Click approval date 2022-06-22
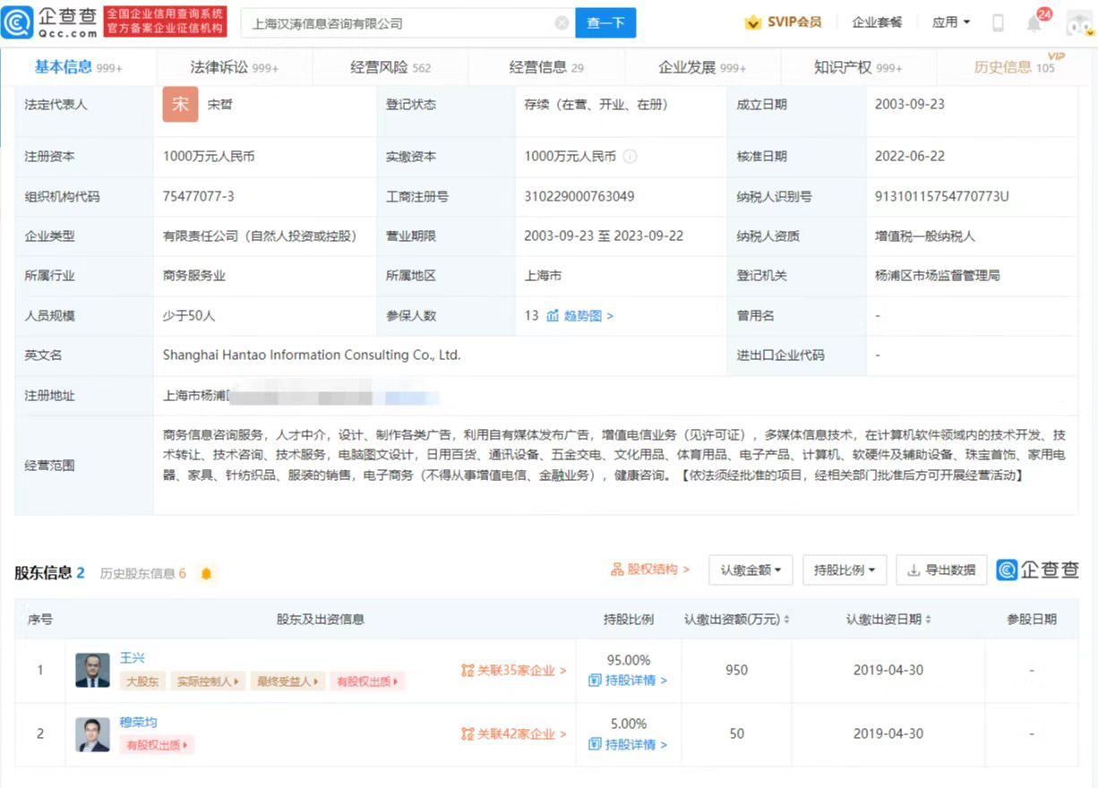Image resolution: width=1098 pixels, height=788 pixels. pyautogui.click(x=910, y=156)
